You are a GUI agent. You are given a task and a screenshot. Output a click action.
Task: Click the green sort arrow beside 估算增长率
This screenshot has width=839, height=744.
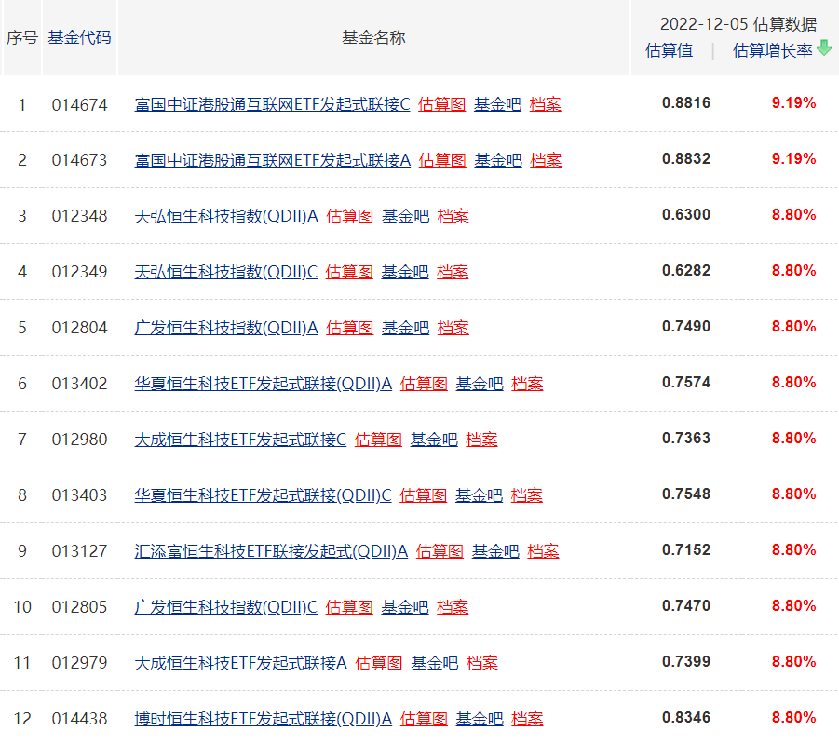point(824,47)
